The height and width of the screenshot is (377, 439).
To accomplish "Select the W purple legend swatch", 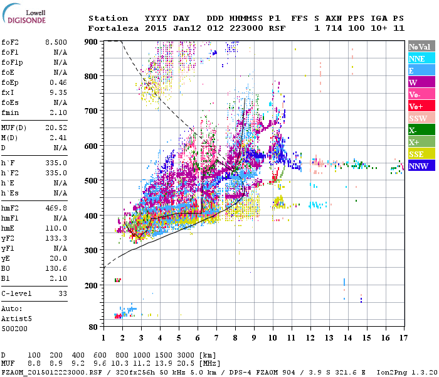I will pos(421,82).
